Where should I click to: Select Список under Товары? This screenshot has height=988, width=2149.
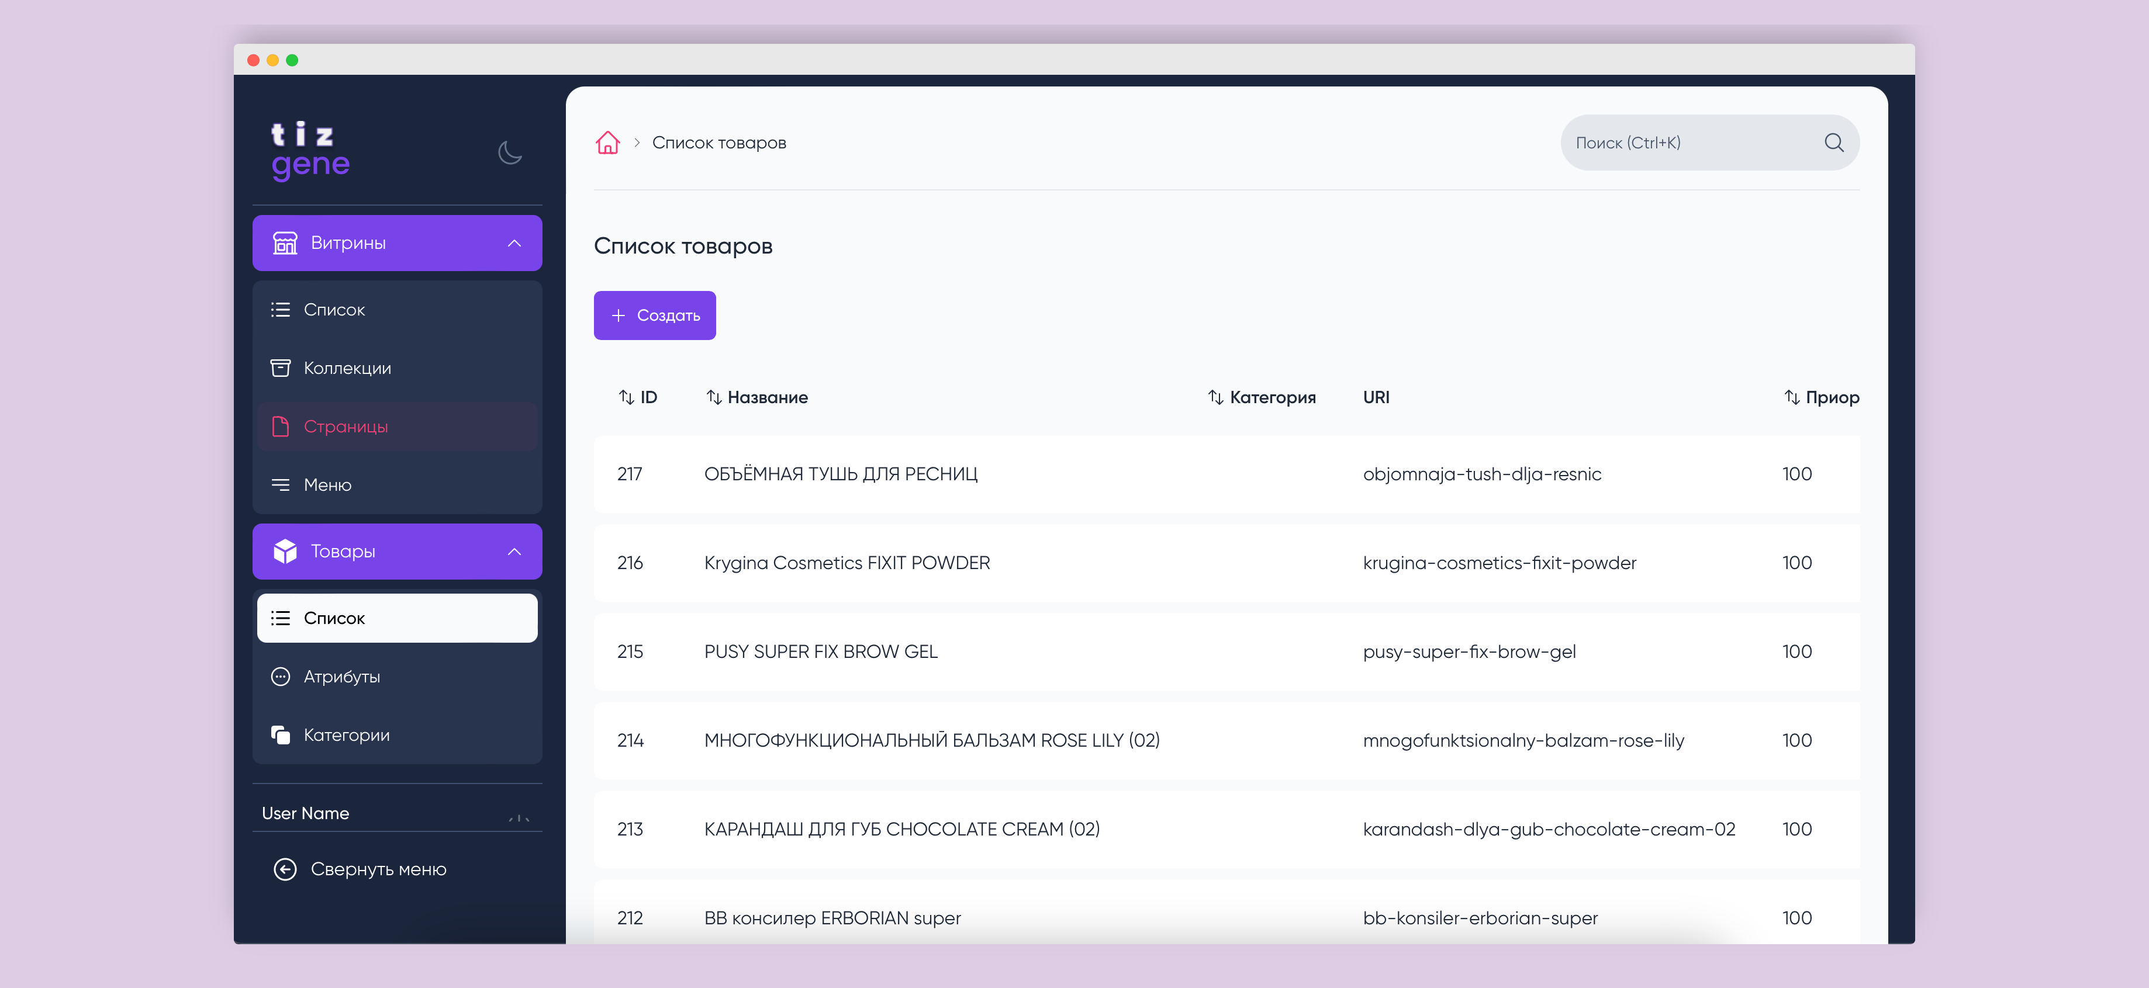pos(397,618)
